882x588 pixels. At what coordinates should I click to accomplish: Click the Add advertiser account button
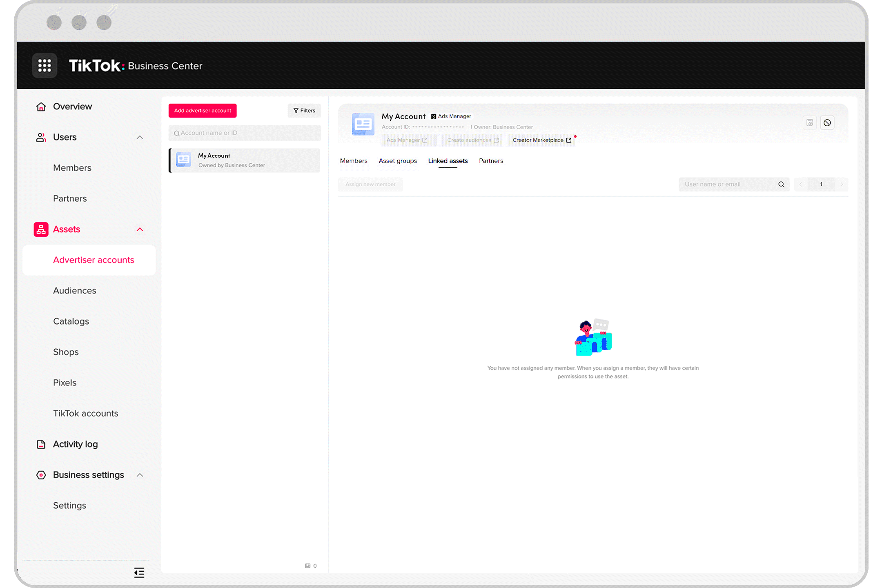pos(203,110)
